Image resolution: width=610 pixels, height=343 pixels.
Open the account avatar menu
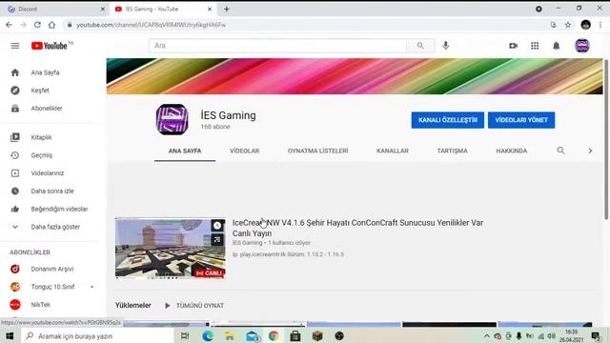pos(582,46)
